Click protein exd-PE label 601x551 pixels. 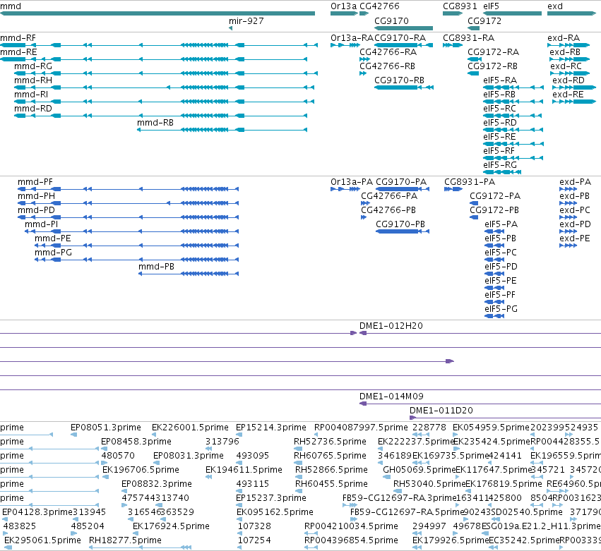click(x=575, y=239)
